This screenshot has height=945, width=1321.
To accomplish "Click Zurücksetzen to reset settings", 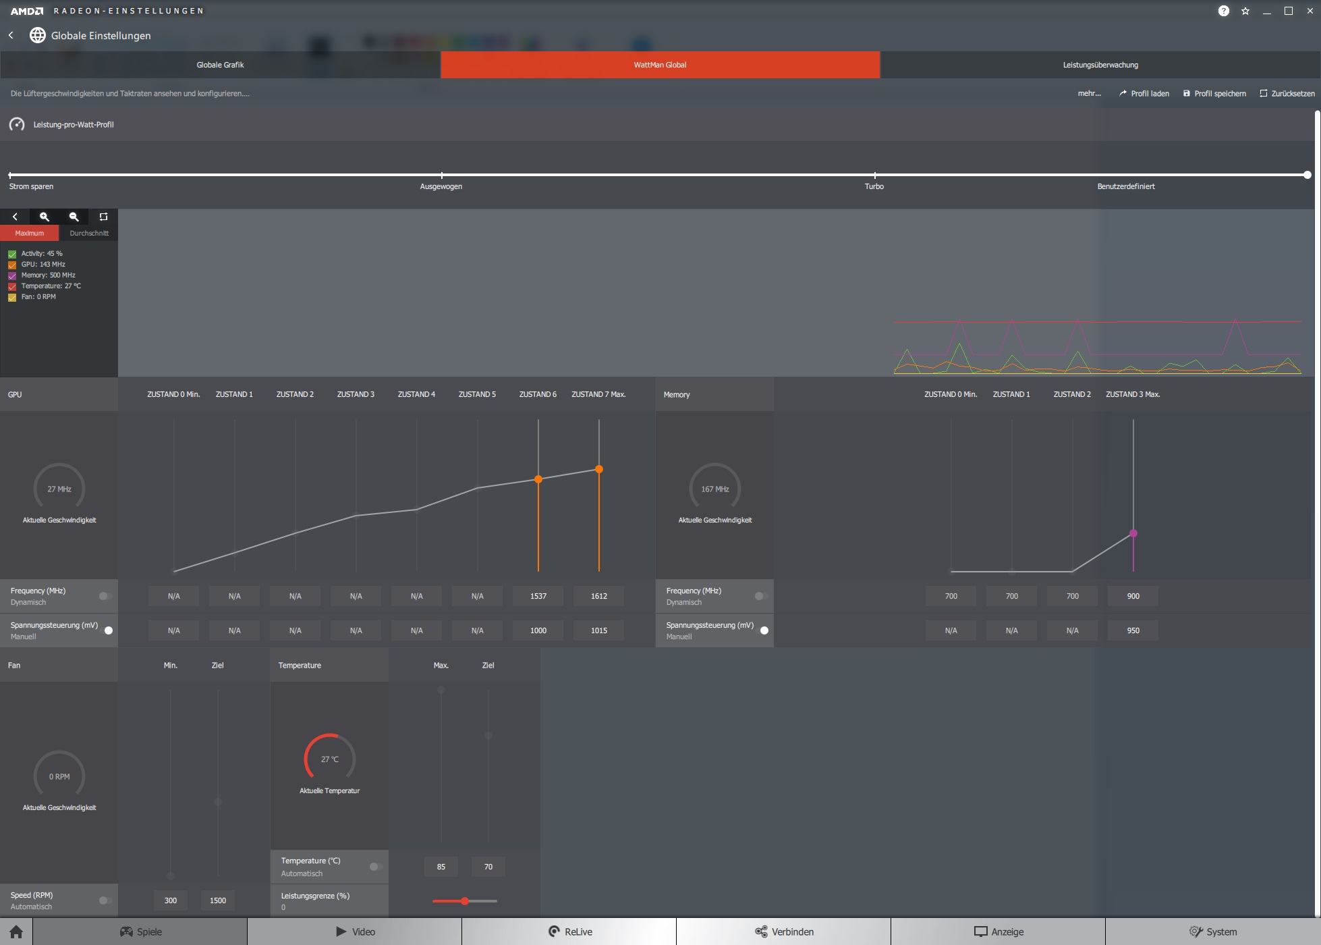I will 1287,93.
